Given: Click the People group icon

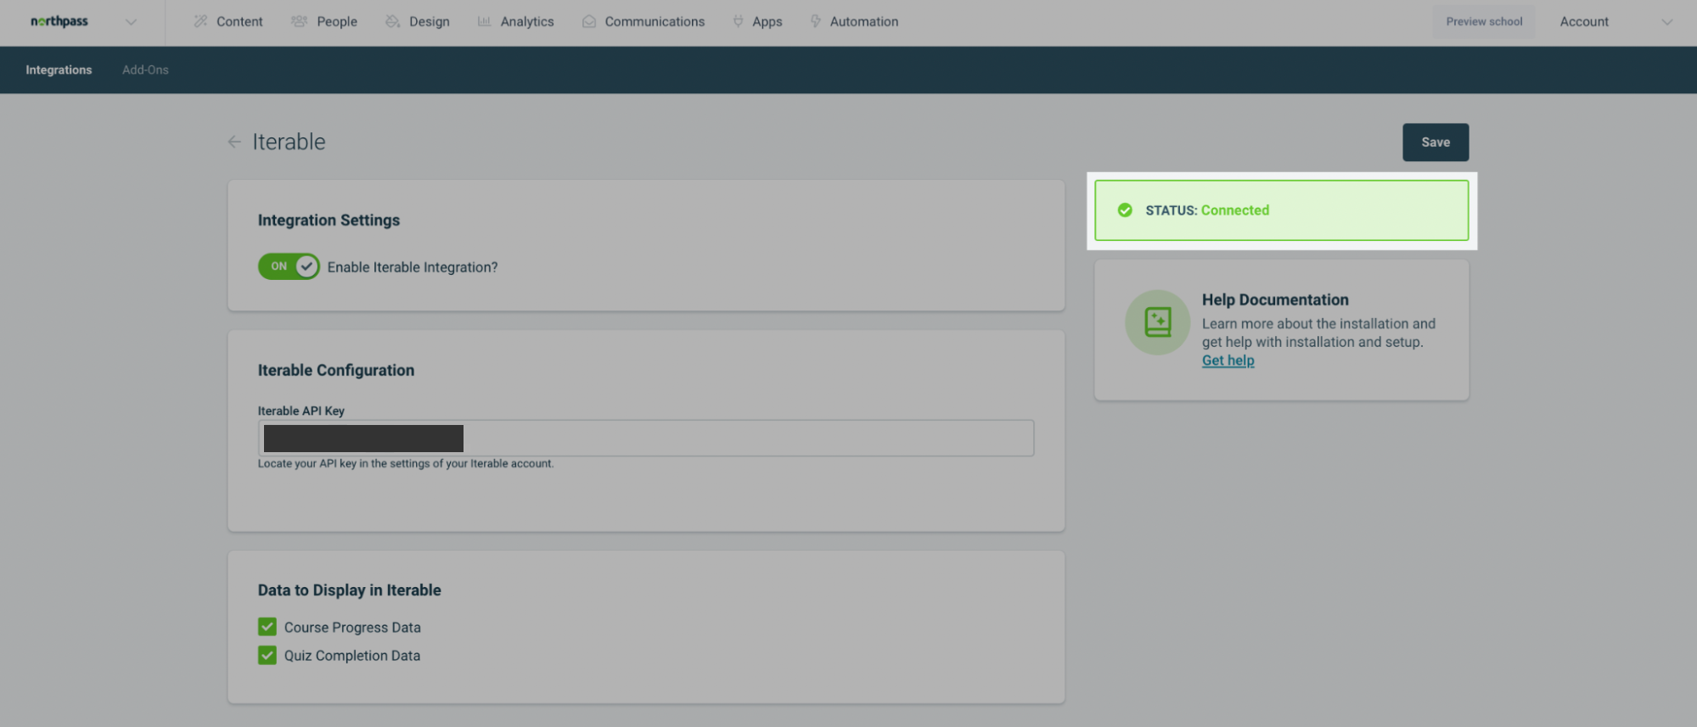Looking at the screenshot, I should [x=299, y=21].
